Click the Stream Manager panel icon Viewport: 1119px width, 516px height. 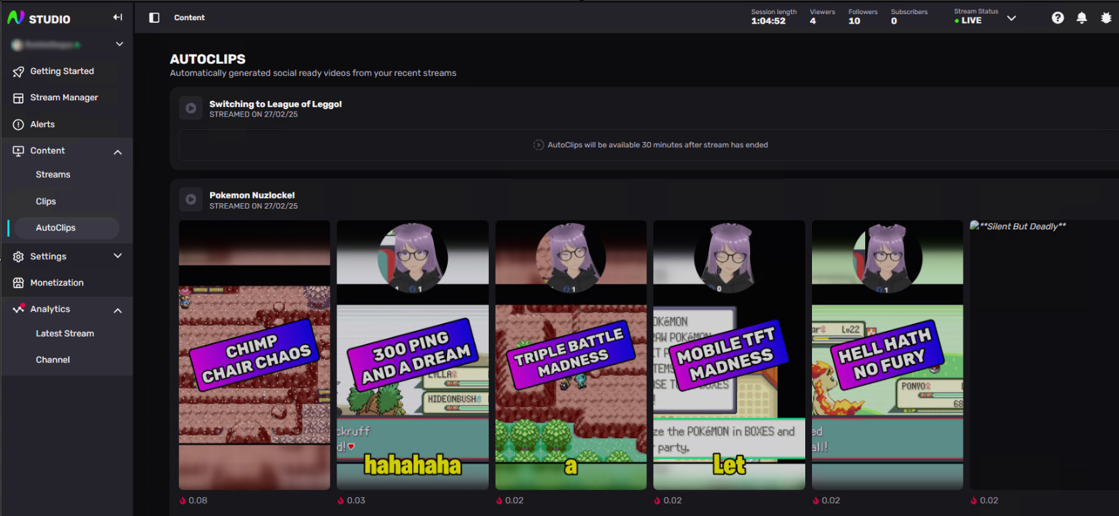pyautogui.click(x=18, y=98)
